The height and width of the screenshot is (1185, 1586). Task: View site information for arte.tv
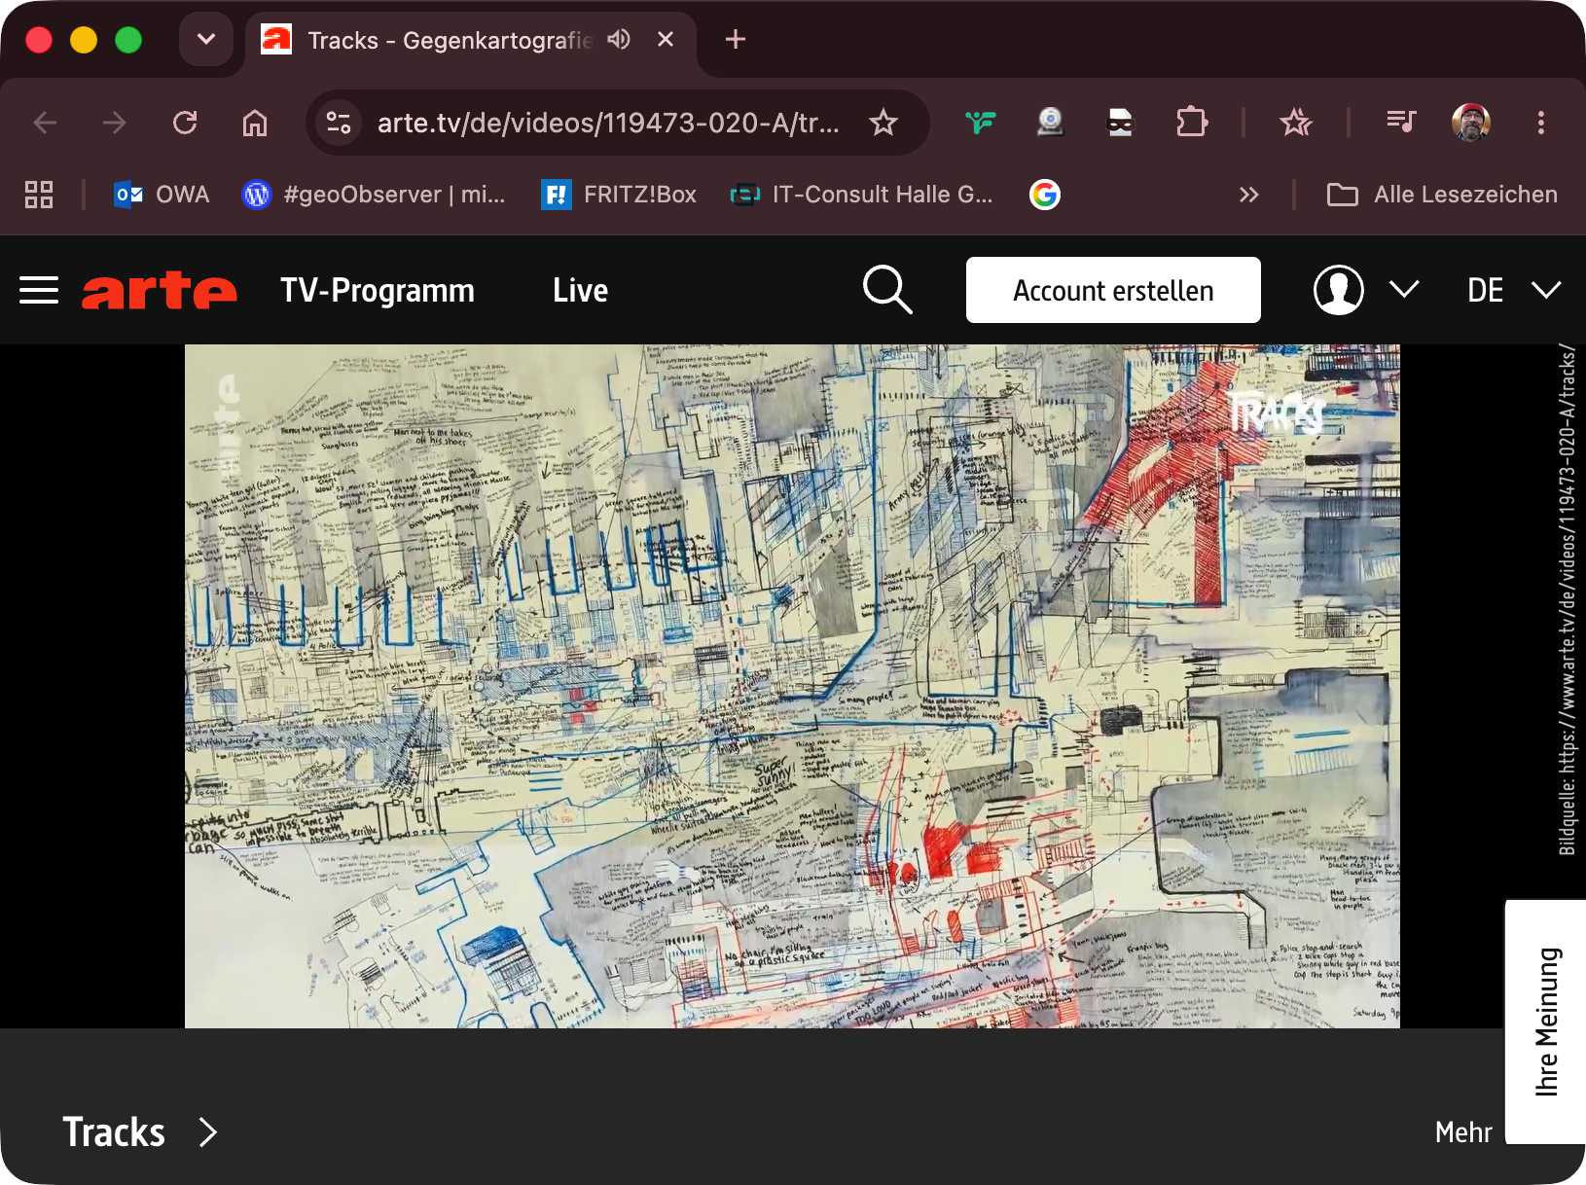pos(339,123)
